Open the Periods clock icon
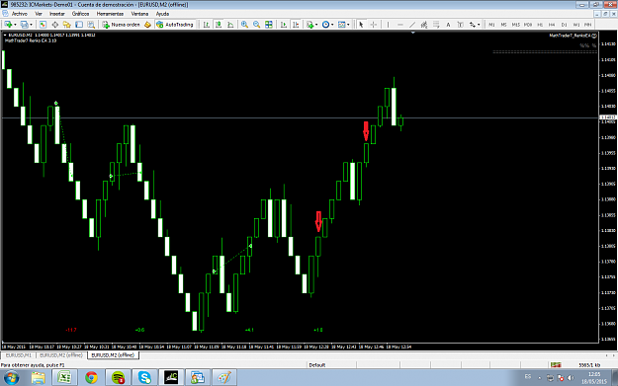 [x=325, y=25]
